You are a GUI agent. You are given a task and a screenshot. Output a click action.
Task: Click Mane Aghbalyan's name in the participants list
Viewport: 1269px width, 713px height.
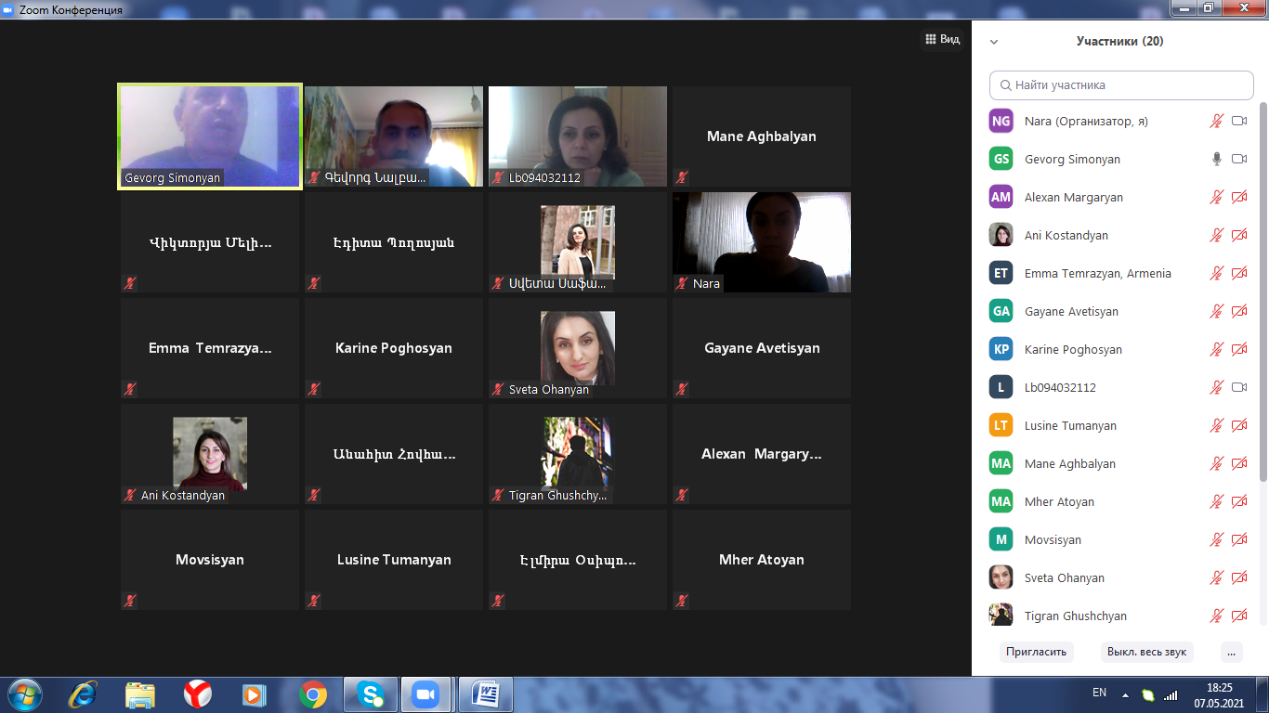(x=1070, y=463)
